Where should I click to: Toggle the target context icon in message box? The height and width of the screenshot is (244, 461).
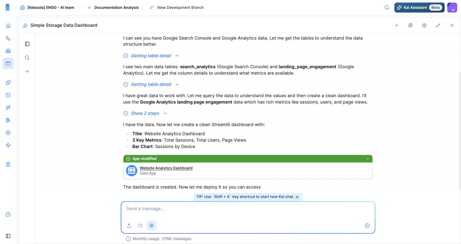pos(152,226)
